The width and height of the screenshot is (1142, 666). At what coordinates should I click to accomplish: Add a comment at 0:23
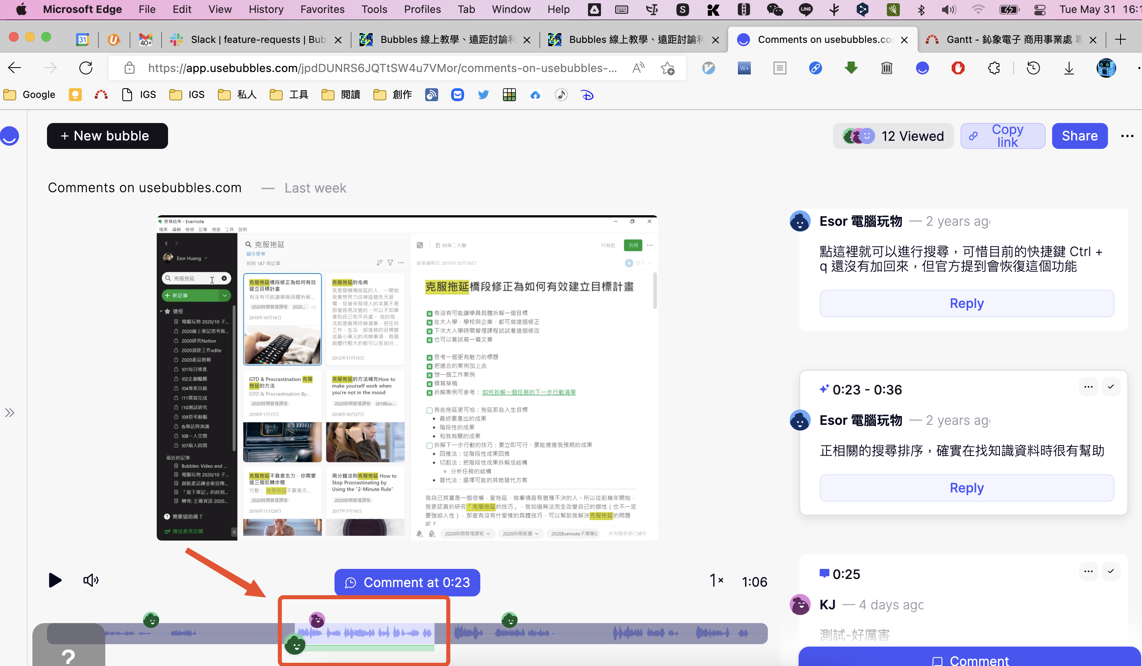click(407, 582)
